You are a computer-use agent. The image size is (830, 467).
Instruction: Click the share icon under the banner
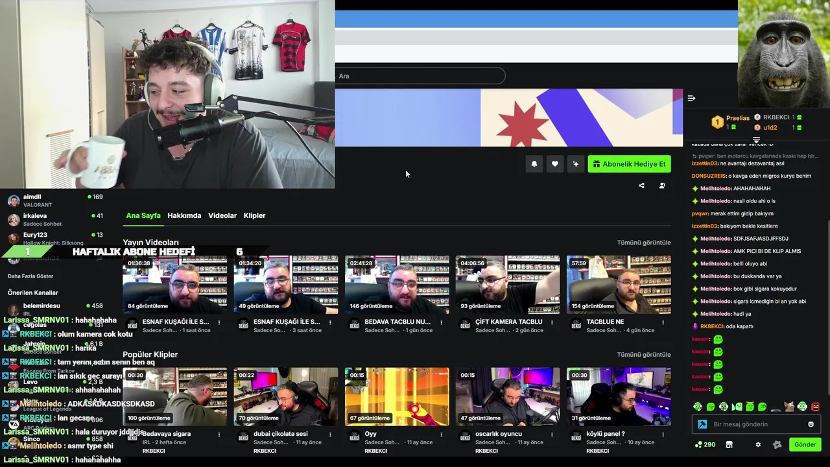(641, 186)
